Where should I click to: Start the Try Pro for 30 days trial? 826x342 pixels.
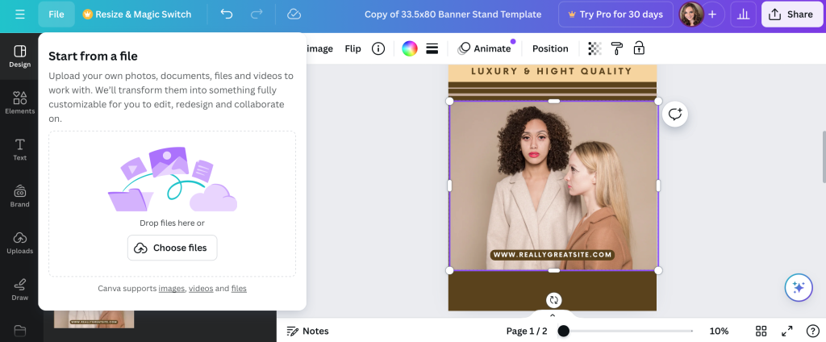pyautogui.click(x=615, y=15)
